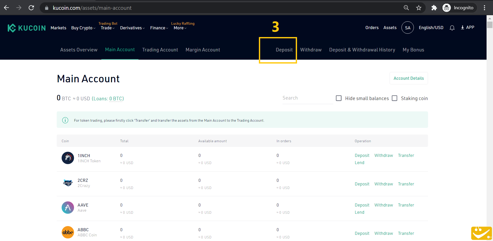Image resolution: width=493 pixels, height=241 pixels.
Task: Click the ABBC coin icon
Action: (x=68, y=232)
